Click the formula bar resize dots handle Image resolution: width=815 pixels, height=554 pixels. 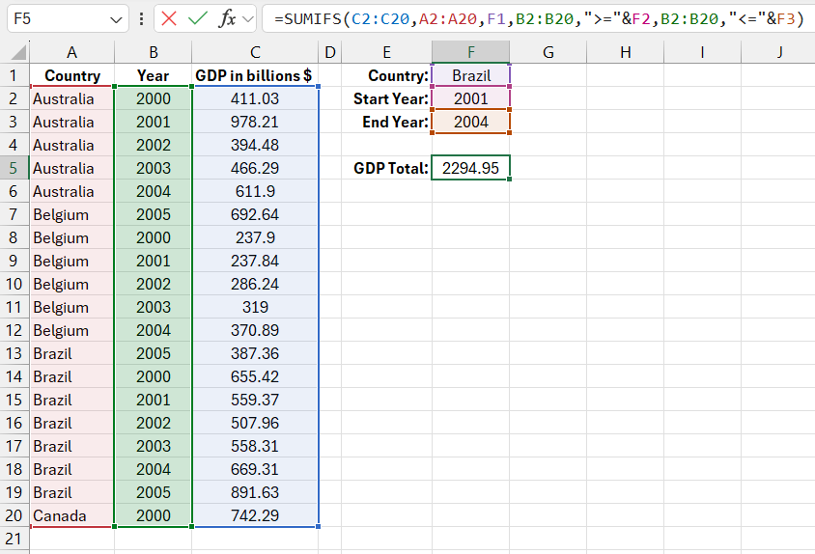pos(141,19)
